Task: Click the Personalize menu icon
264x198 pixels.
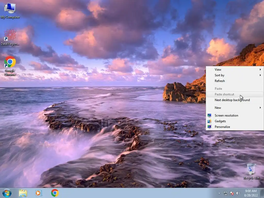Action: 209,127
